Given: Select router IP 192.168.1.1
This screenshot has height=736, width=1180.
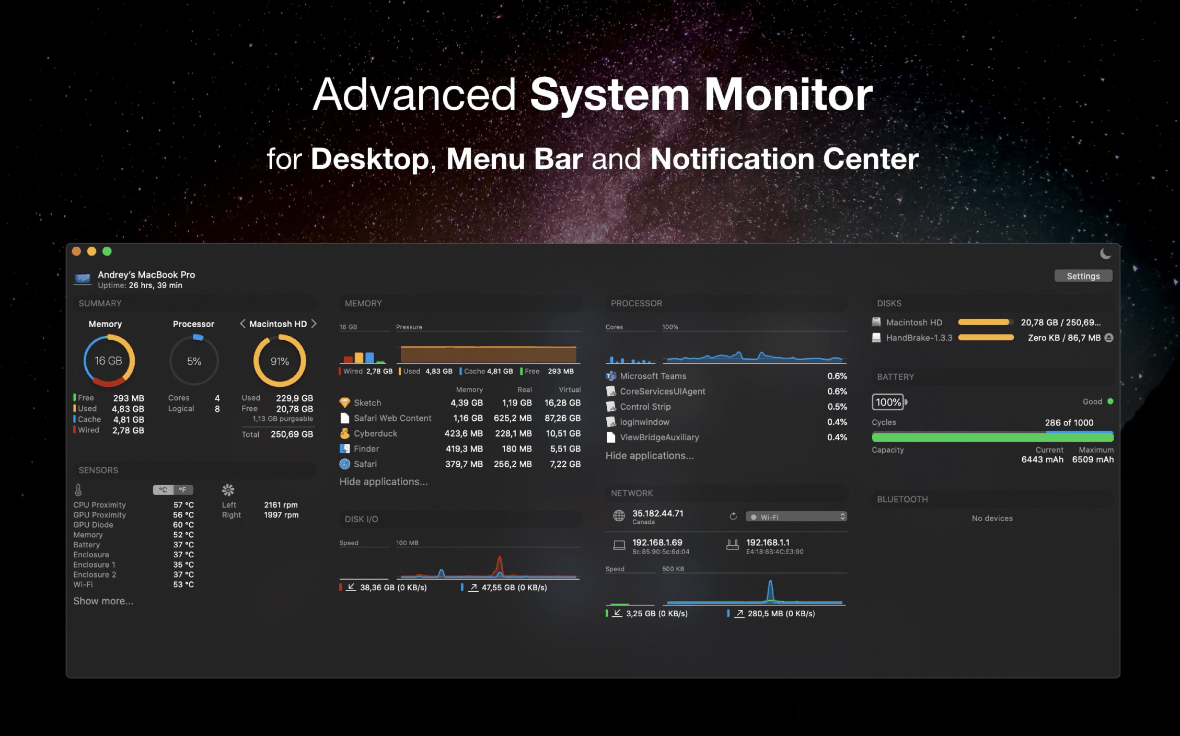Looking at the screenshot, I should [768, 543].
